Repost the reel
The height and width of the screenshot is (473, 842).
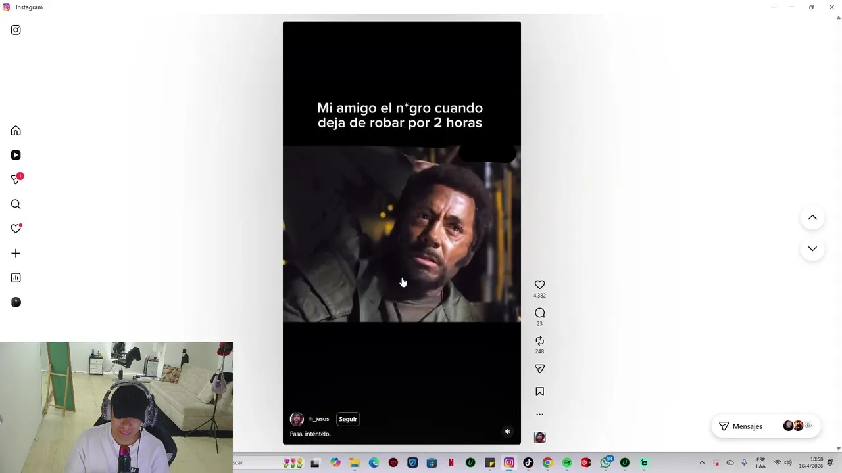pos(539,341)
